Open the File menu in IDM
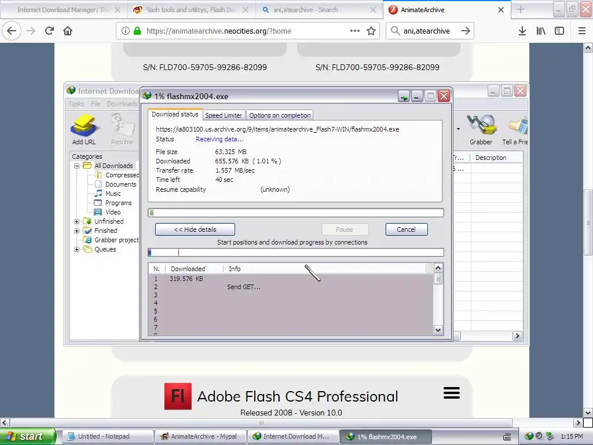This screenshot has height=445, width=593. coord(96,104)
